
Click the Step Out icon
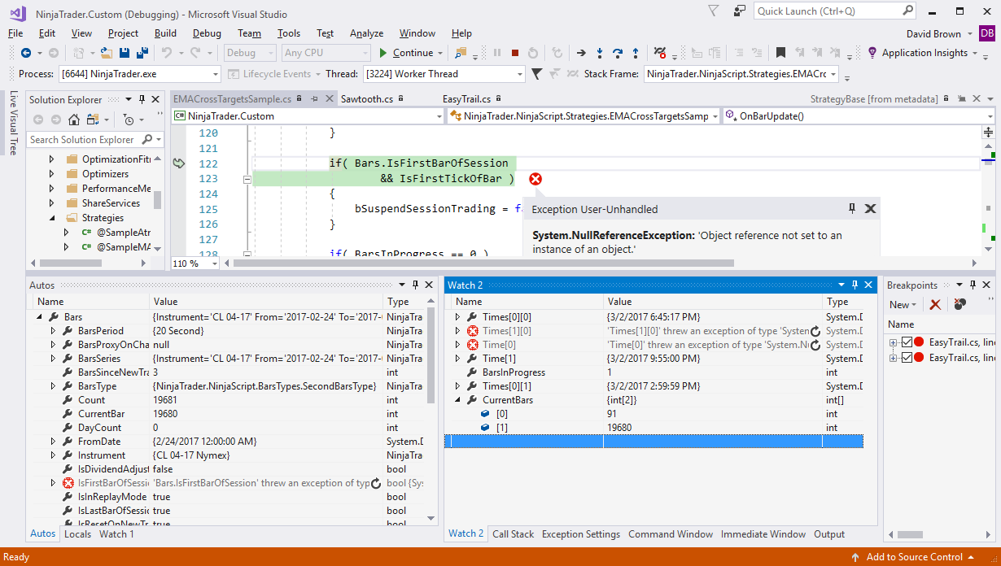coord(636,53)
